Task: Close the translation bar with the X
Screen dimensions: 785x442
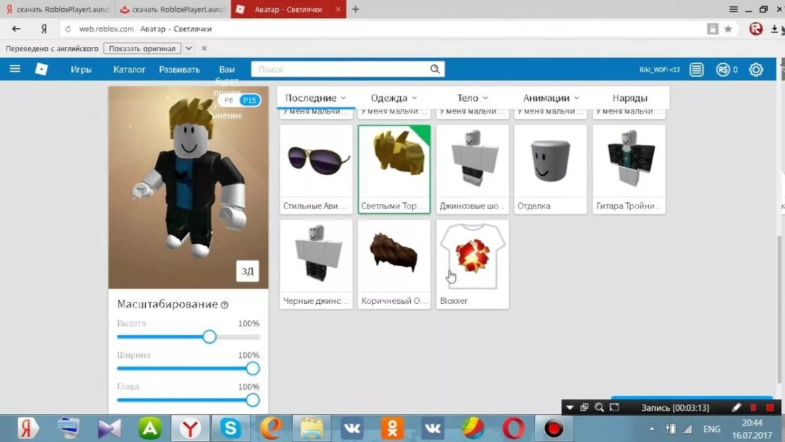Action: click(x=204, y=48)
